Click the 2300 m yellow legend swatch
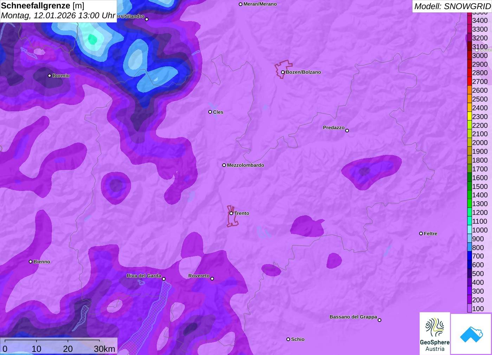The width and height of the screenshot is (492, 355). [x=470, y=116]
